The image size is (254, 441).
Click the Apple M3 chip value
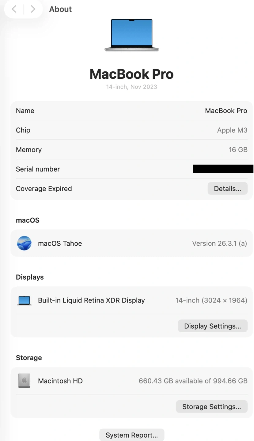[232, 130]
